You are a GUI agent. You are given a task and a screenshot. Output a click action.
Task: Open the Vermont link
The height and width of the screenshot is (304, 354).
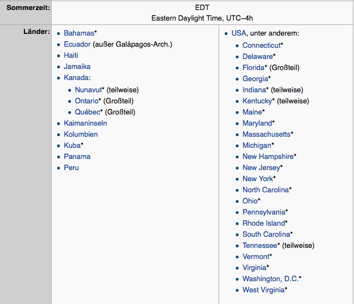pyautogui.click(x=256, y=257)
